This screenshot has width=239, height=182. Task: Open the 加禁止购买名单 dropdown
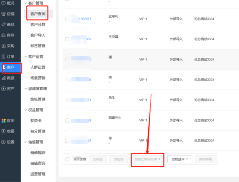click(147, 159)
